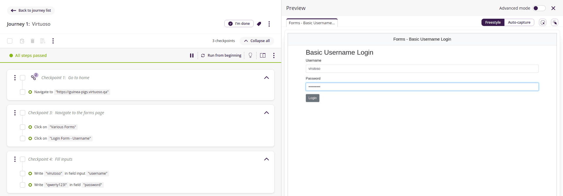This screenshot has height=196, width=563.
Task: Toggle the split panel view icon
Action: (263, 55)
